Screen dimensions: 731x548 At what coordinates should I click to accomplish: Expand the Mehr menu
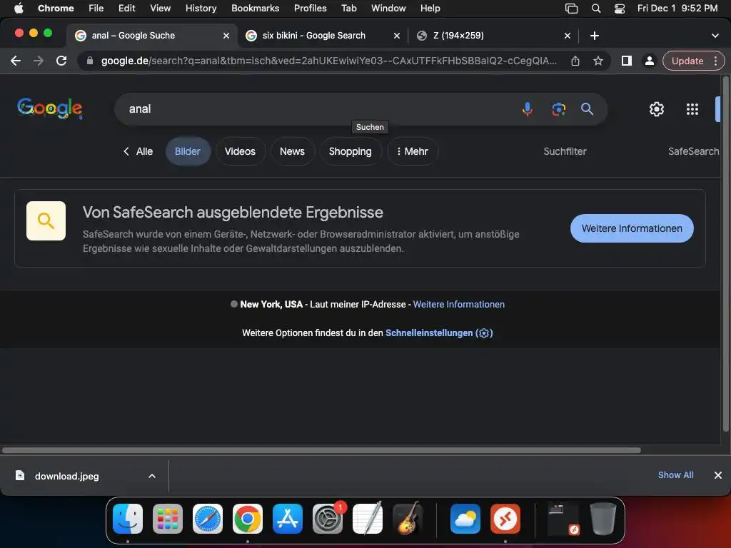click(412, 151)
